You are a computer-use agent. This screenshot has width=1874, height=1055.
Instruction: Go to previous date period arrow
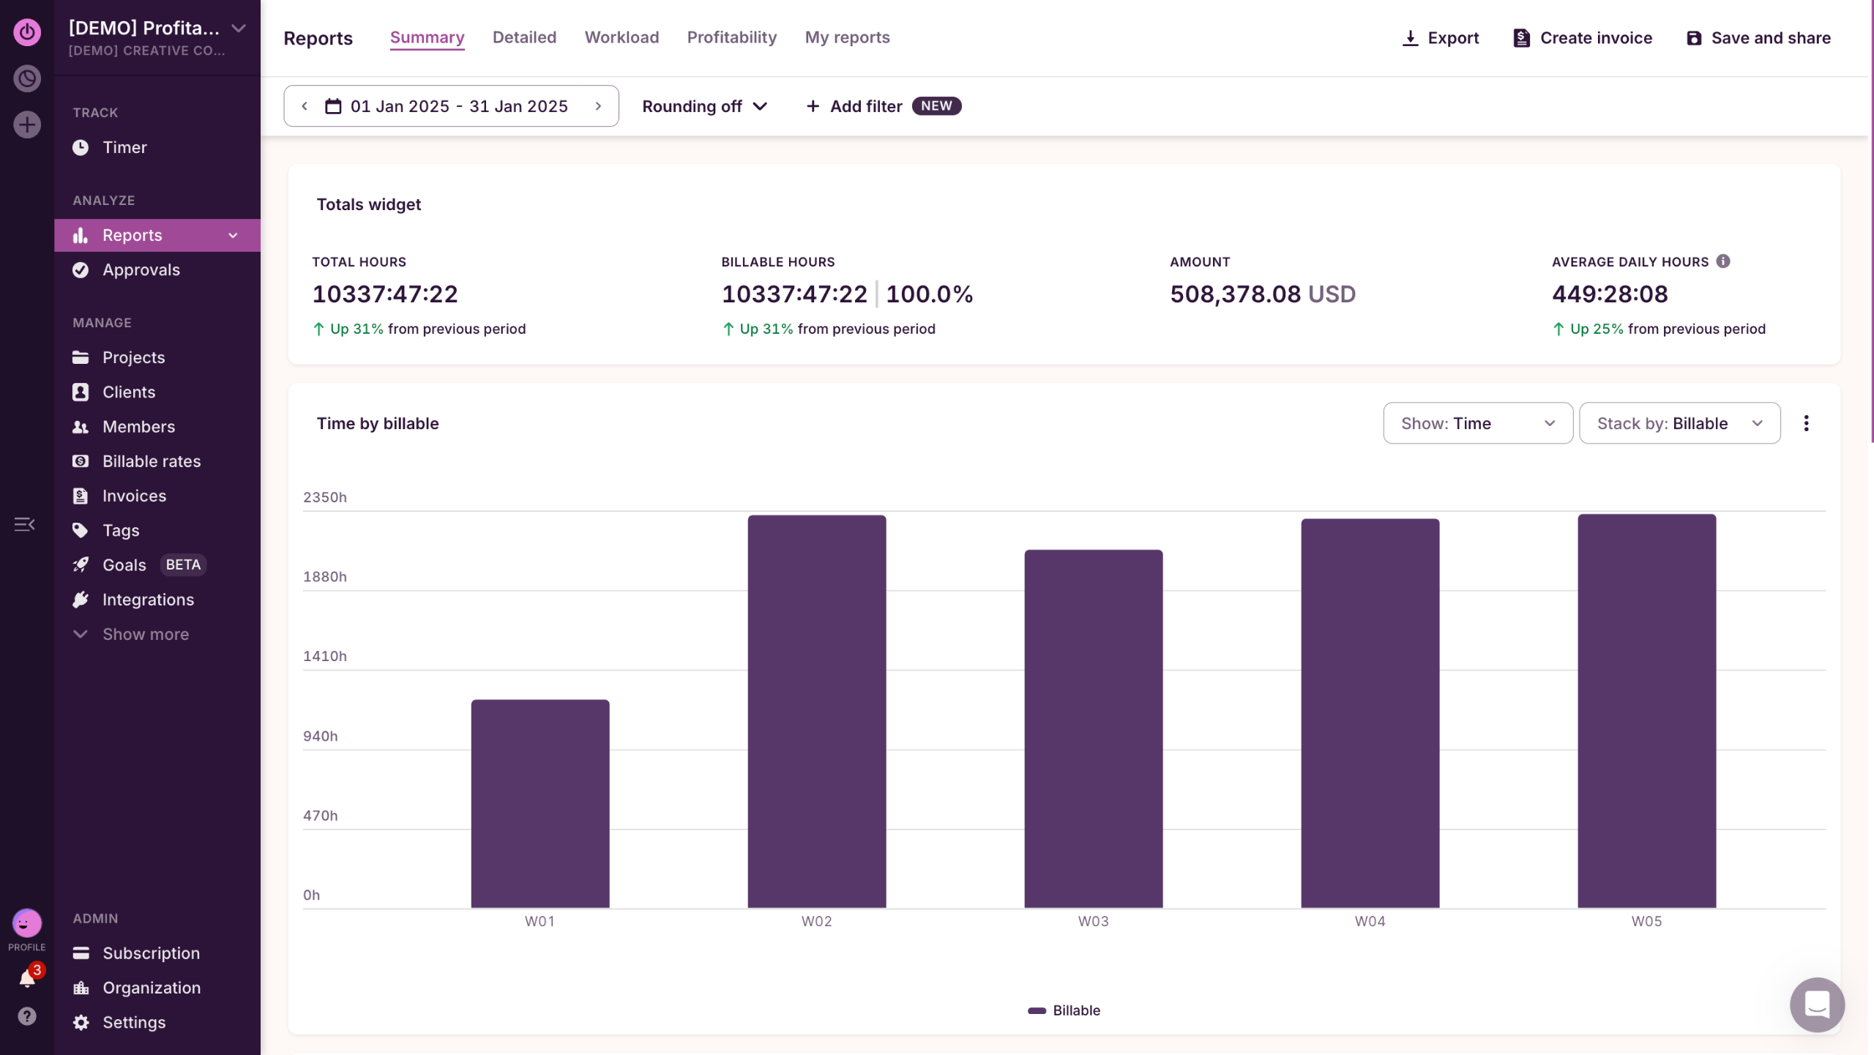305,106
